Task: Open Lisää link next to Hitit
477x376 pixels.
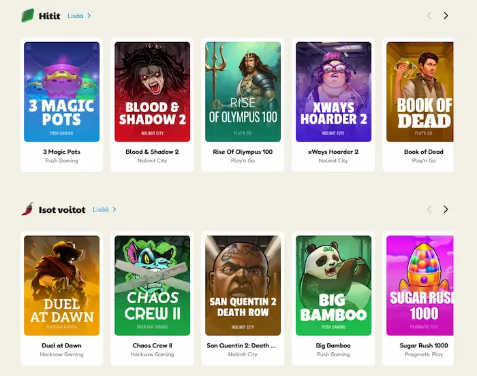Action: point(76,16)
